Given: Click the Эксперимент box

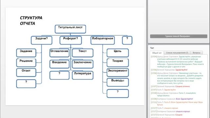Looking at the screenshot, I should (117, 72).
